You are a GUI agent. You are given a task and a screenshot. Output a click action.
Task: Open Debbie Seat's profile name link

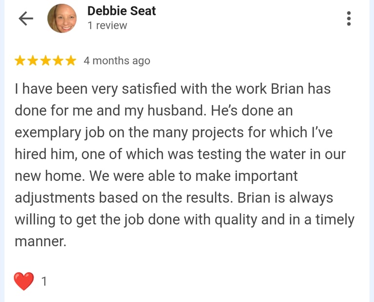tap(122, 11)
